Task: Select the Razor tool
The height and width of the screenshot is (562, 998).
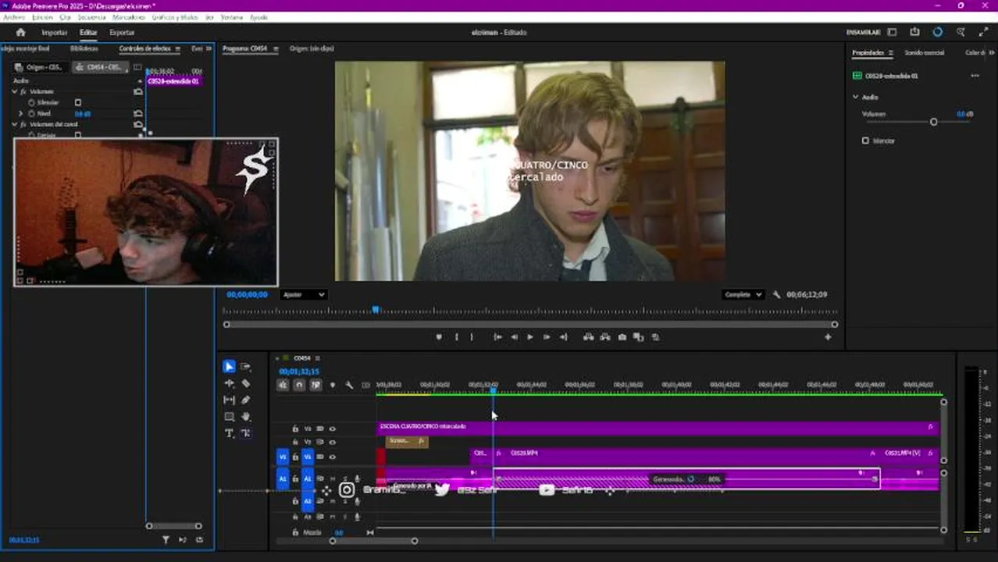Action: coord(245,383)
